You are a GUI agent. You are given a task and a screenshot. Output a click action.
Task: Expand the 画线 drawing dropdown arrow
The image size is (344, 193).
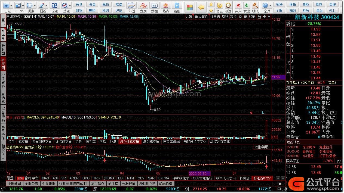(47, 5)
